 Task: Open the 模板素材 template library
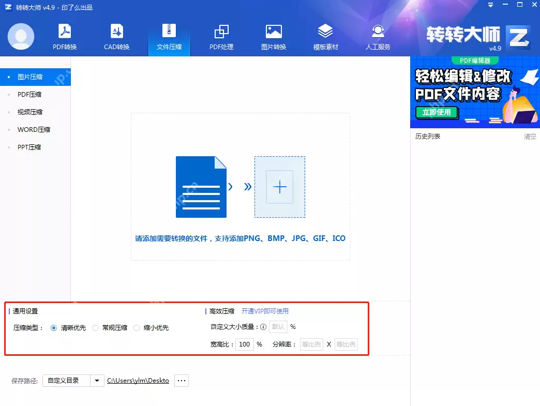(x=325, y=36)
